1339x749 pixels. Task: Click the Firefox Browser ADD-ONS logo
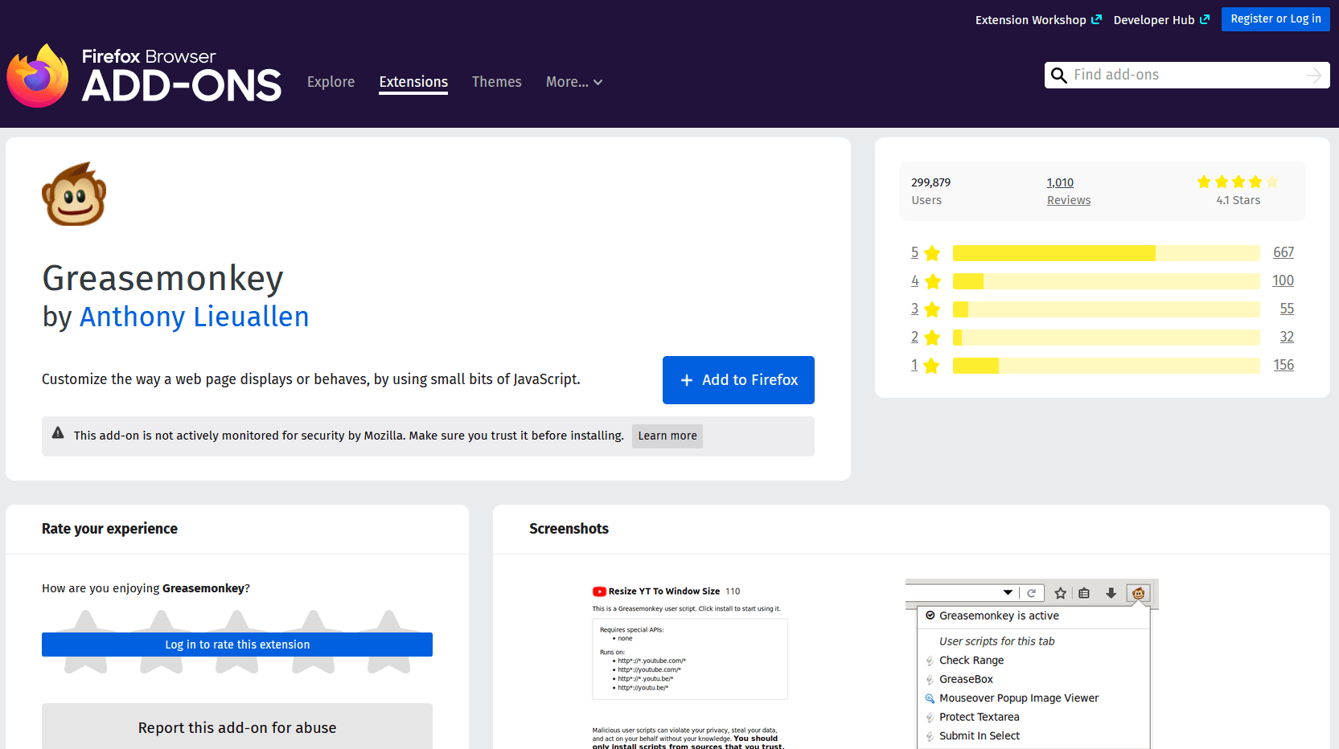pos(144,75)
